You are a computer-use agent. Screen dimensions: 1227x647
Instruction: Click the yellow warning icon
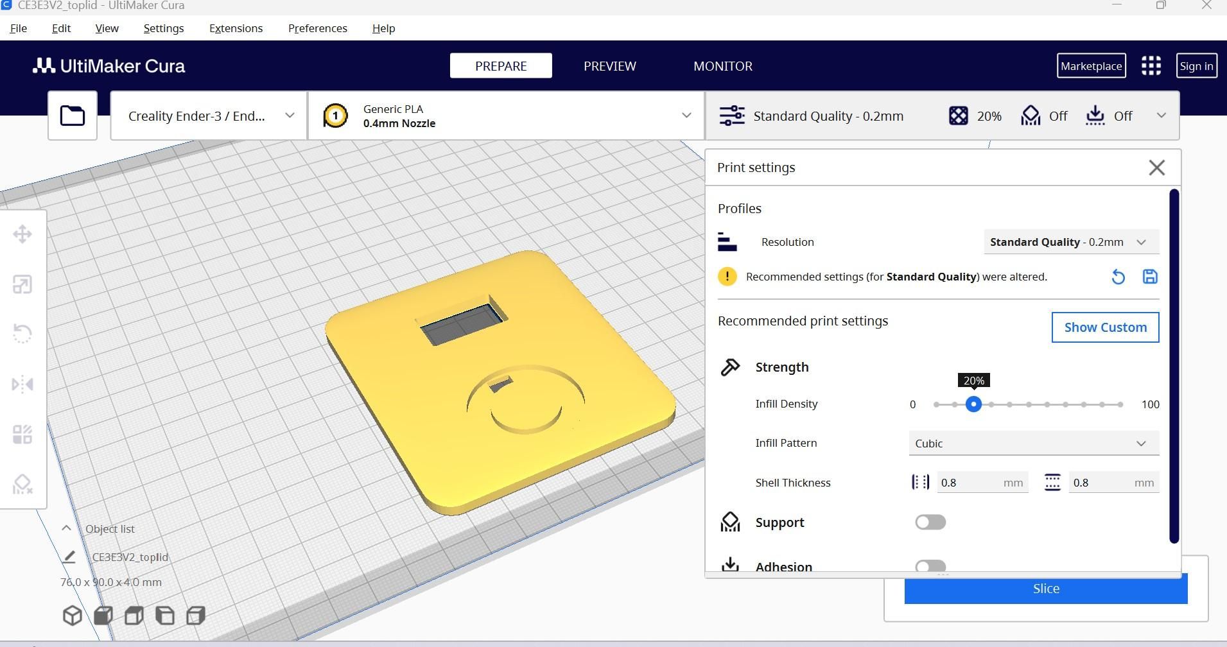[x=727, y=277]
